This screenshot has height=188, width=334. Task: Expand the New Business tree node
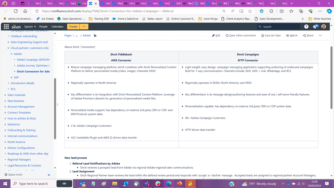click(5, 101)
